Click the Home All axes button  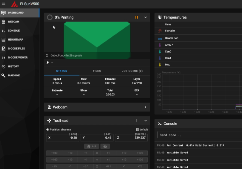[x=92, y=146]
